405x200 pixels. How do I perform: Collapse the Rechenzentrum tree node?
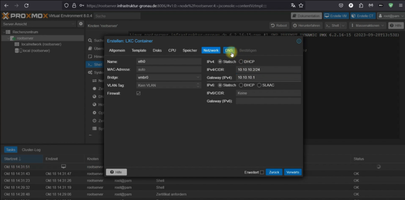3,32
